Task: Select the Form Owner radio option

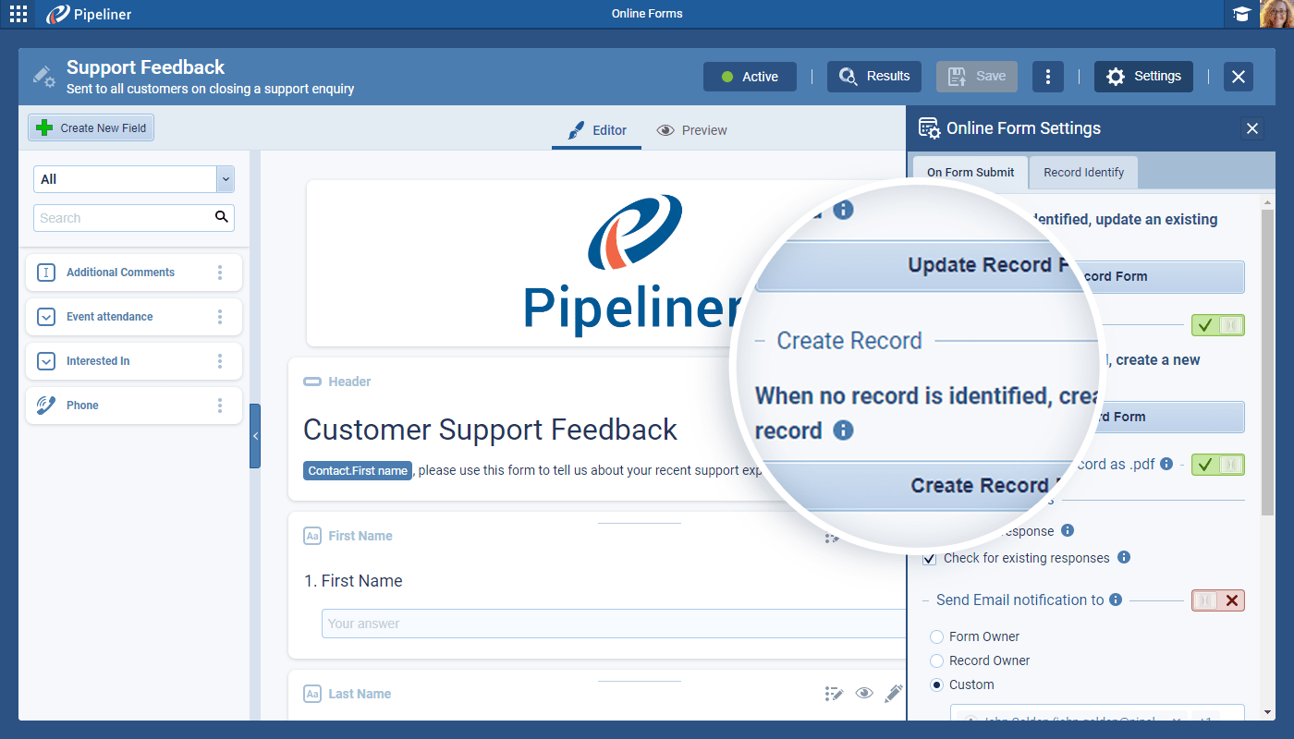Action: (936, 636)
